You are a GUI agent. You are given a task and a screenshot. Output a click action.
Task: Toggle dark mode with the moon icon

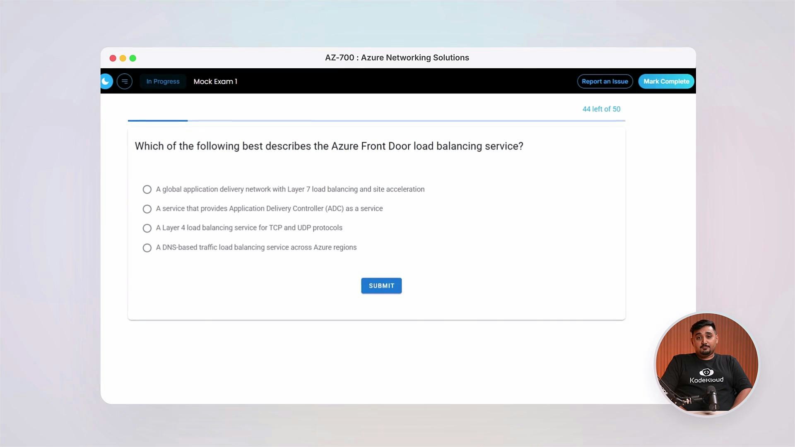click(106, 81)
